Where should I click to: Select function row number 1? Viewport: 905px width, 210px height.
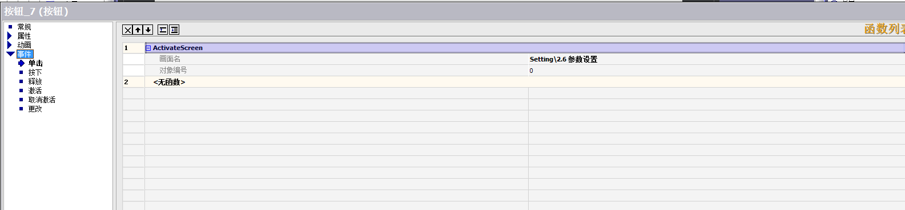(x=134, y=48)
